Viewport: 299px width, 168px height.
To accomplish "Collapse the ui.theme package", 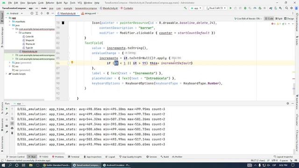I will (16, 33).
